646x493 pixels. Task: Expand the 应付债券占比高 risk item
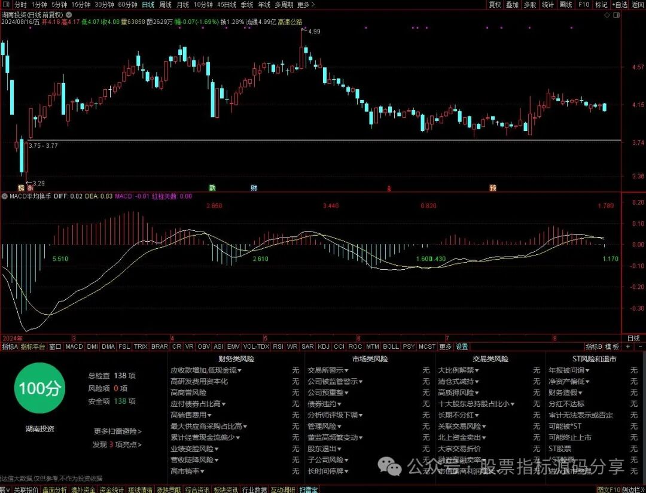point(198,403)
